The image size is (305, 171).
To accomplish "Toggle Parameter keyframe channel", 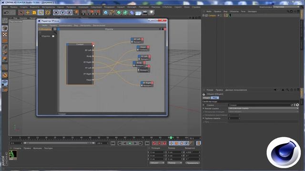I will [x=186, y=143].
